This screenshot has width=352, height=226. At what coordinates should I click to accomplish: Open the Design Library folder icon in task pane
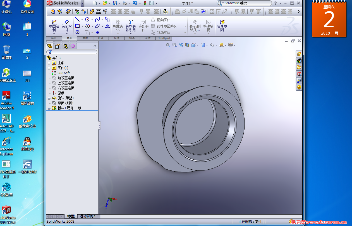click(299, 67)
